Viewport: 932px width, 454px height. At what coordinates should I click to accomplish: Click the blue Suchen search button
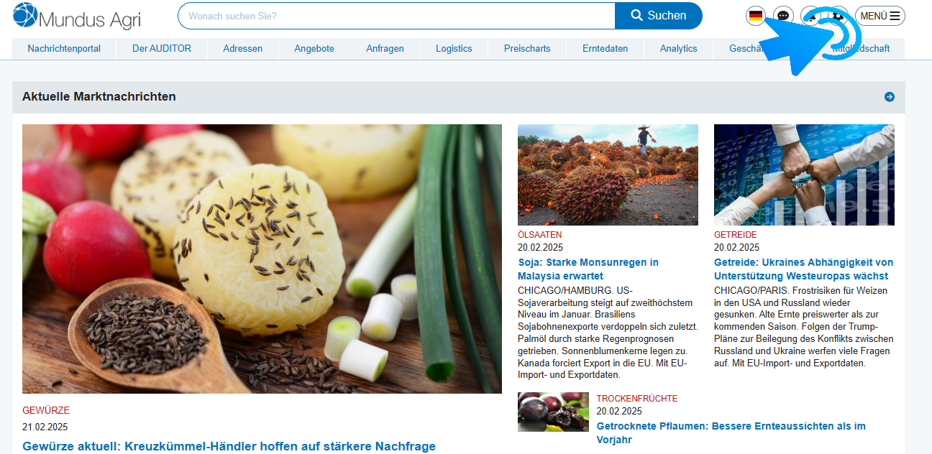click(x=659, y=16)
